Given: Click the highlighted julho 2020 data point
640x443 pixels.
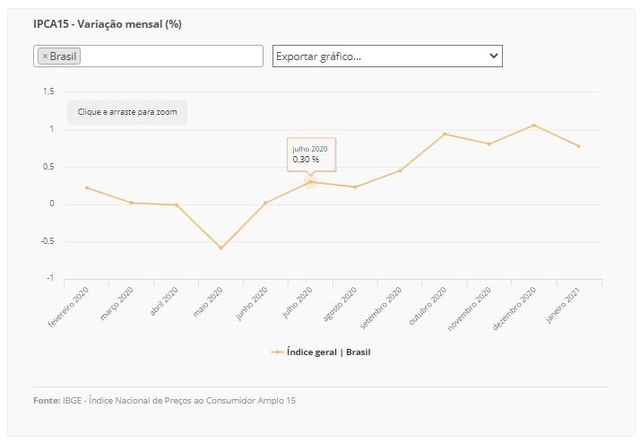Looking at the screenshot, I should 310,182.
